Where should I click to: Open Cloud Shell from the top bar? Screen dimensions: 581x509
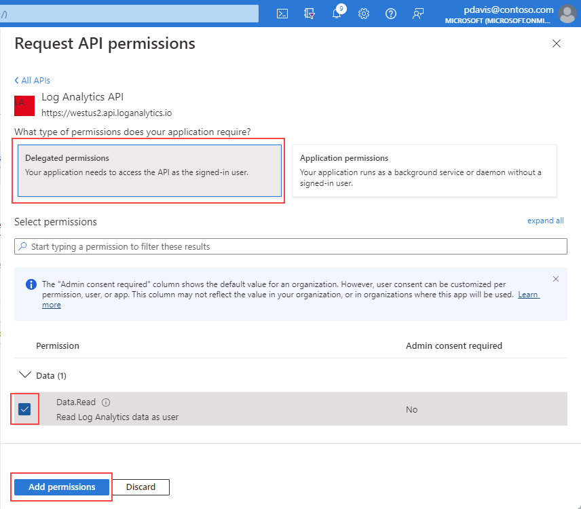pos(282,14)
